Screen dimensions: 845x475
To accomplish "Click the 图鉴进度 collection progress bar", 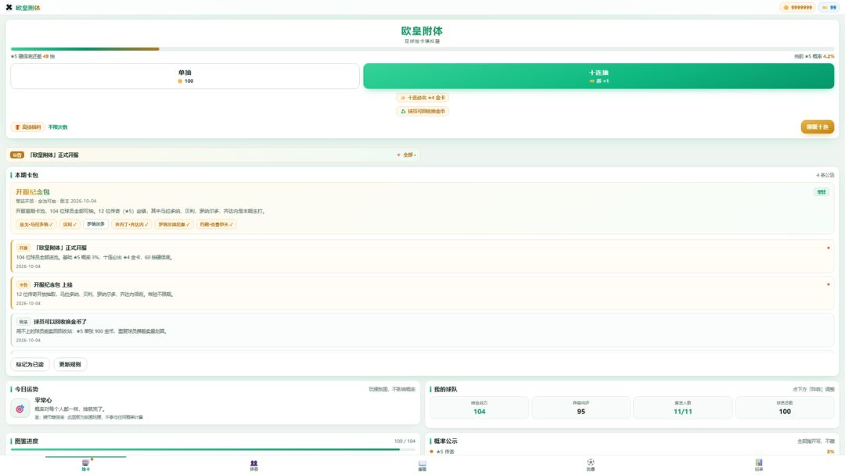I will pyautogui.click(x=213, y=449).
